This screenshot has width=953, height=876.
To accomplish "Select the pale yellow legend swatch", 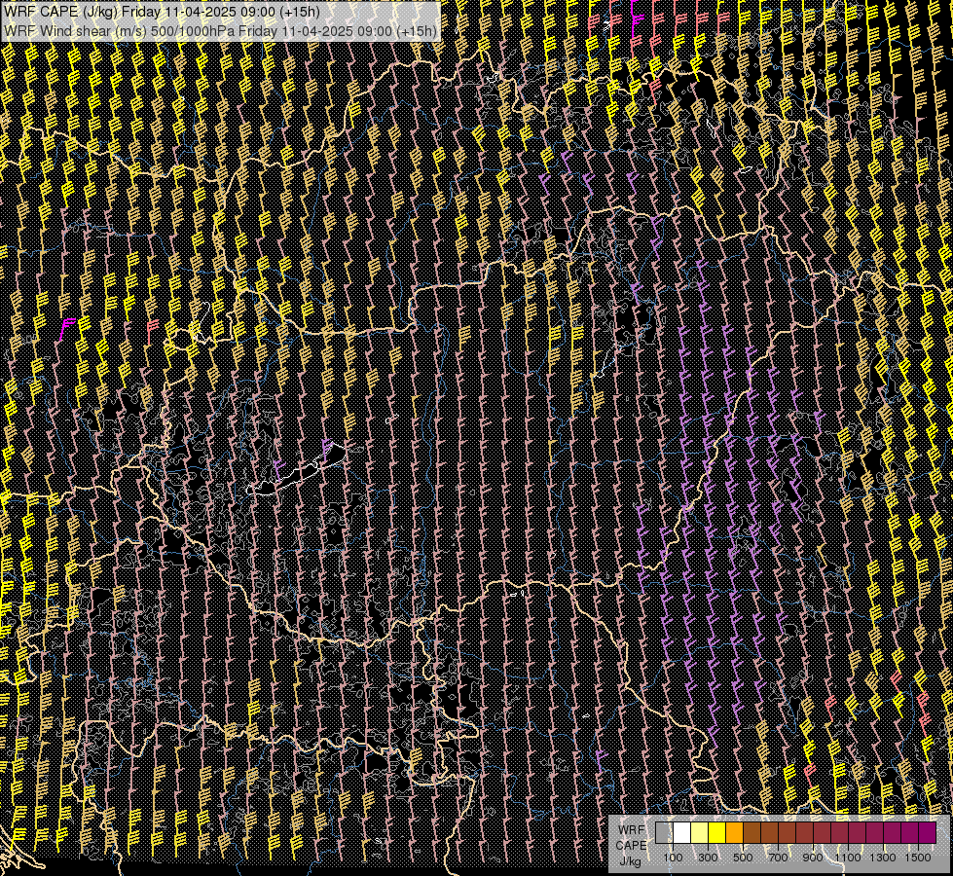I will coord(700,832).
